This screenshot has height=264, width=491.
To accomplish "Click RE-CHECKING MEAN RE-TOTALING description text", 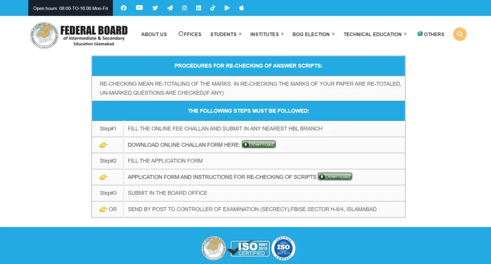I will pyautogui.click(x=250, y=88).
